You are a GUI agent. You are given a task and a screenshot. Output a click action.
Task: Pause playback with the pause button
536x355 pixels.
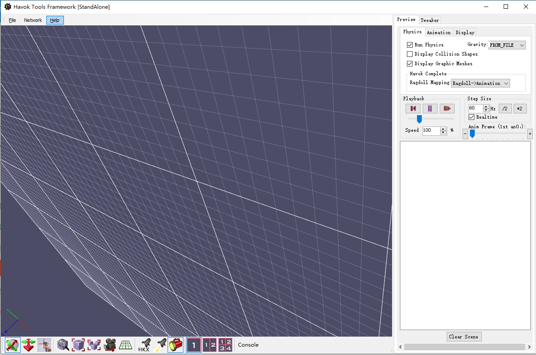pyautogui.click(x=430, y=109)
